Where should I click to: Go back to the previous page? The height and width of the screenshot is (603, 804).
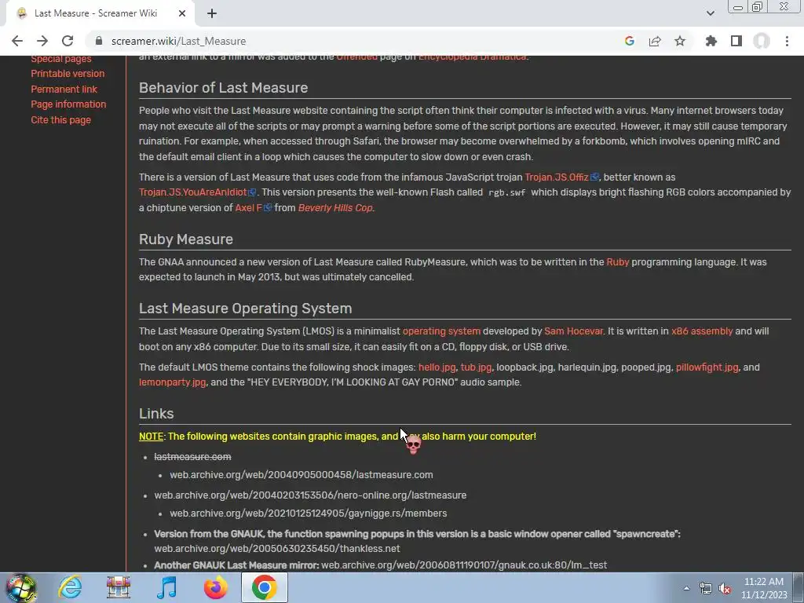[17, 41]
